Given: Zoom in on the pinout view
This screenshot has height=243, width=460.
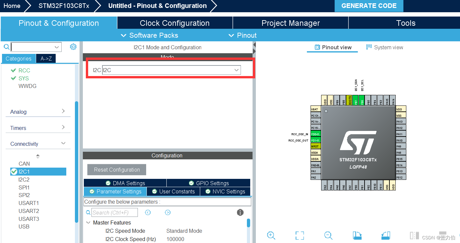Looking at the screenshot, I should [x=271, y=235].
